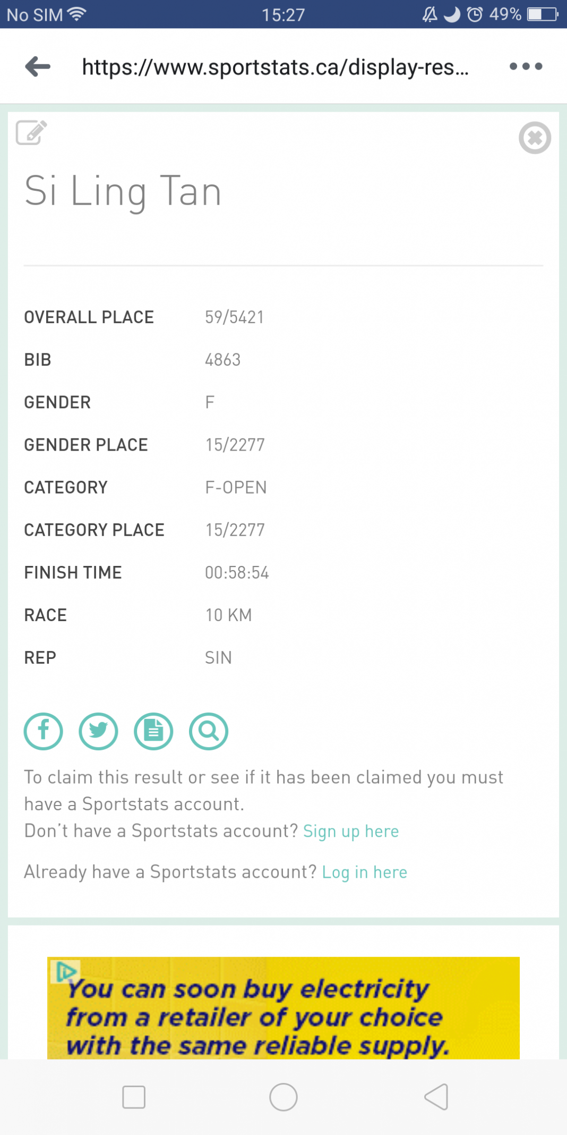Tap the overall place 59/5421 value

pos(235,317)
